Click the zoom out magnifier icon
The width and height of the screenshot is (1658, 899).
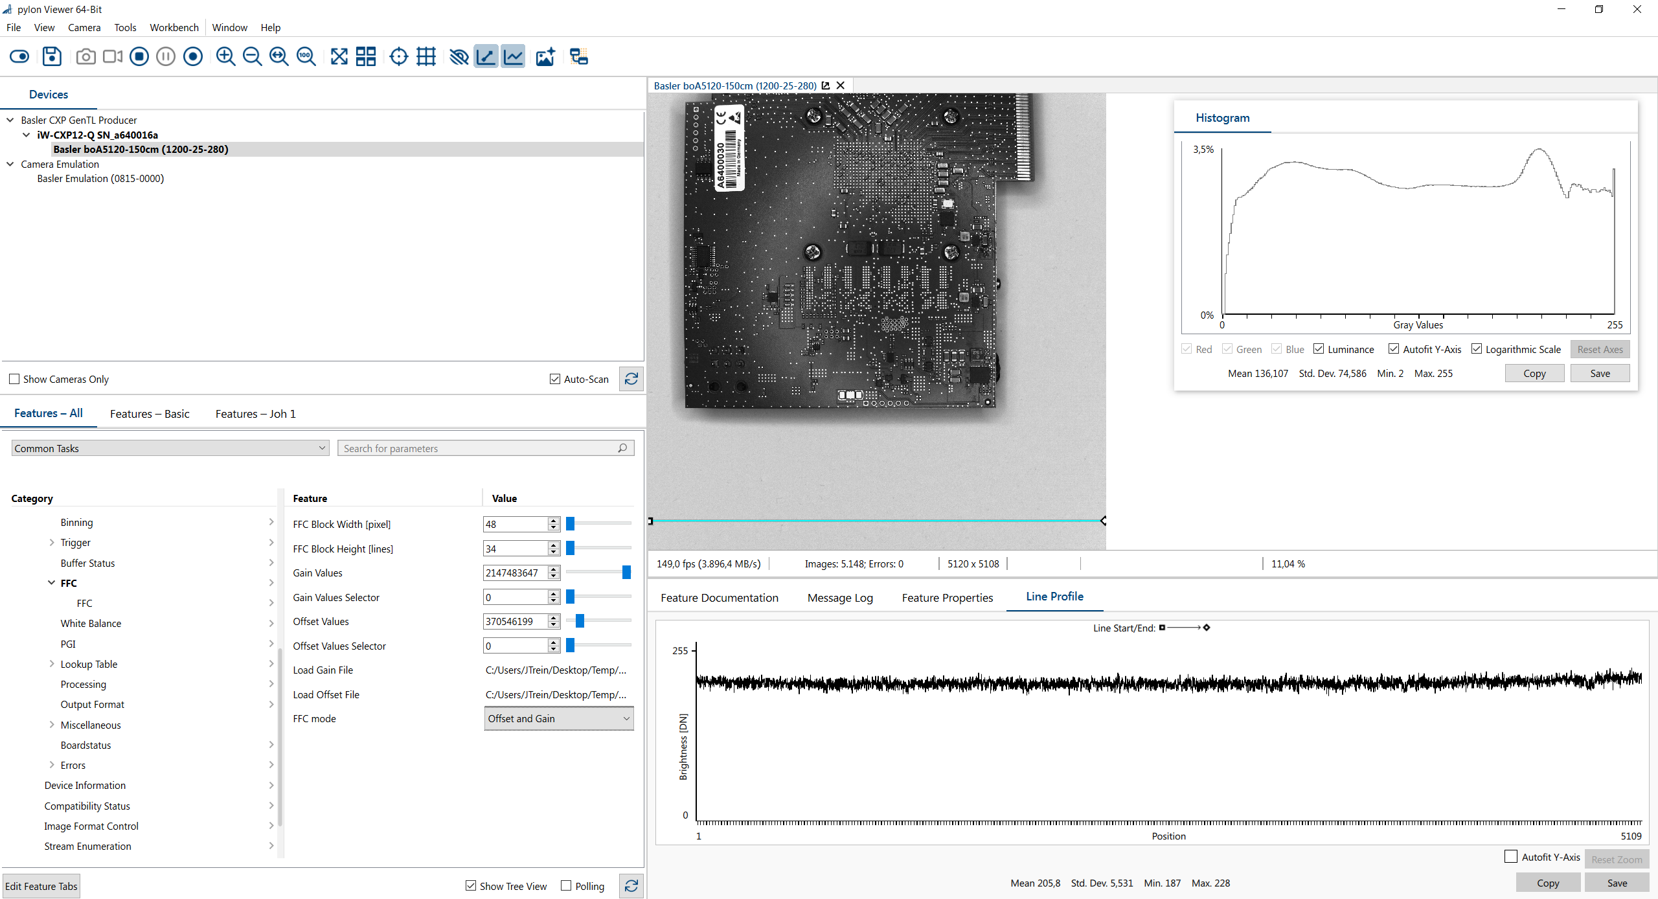pos(252,57)
